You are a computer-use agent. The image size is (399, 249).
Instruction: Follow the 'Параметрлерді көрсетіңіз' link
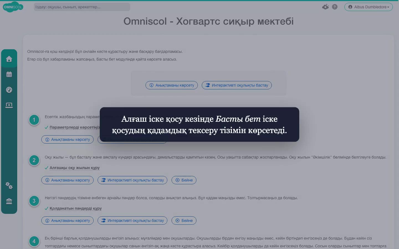(x=75, y=127)
